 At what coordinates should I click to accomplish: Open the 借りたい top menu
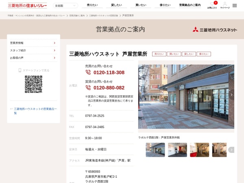tap(165, 5)
